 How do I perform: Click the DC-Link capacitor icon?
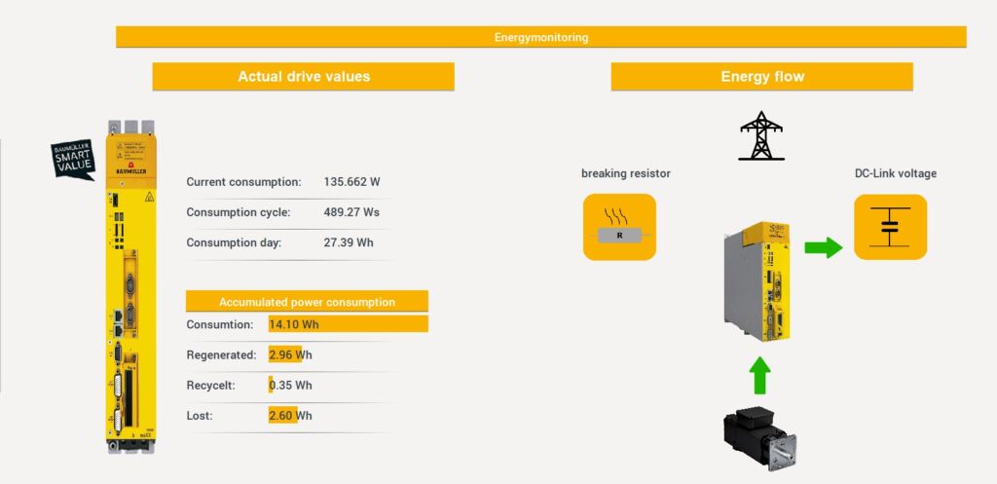point(890,227)
